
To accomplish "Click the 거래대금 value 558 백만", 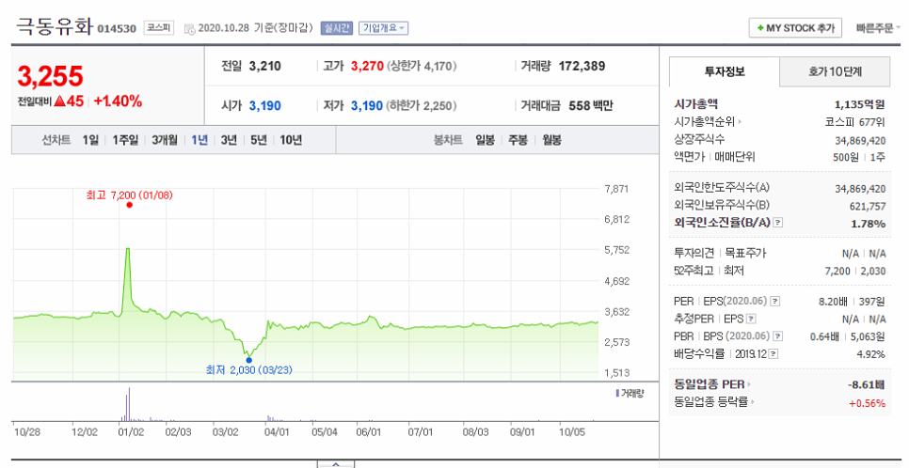I will click(591, 106).
